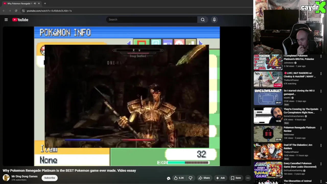327x184 pixels.
Task: Open the Duel Of The Diabetics thumbnail
Action: click(268, 151)
